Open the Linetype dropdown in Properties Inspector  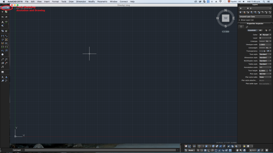(265, 41)
